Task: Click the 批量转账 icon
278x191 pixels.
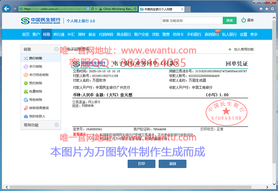Action: click(26, 91)
